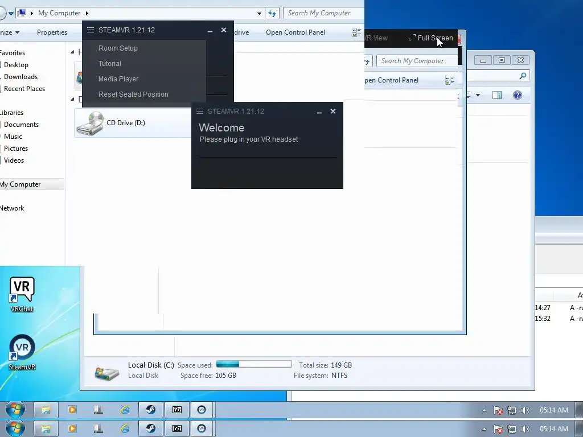Viewport: 583px width, 437px height.
Task: Open the Organize dropdown in Explorer toolbar
Action: click(x=9, y=32)
